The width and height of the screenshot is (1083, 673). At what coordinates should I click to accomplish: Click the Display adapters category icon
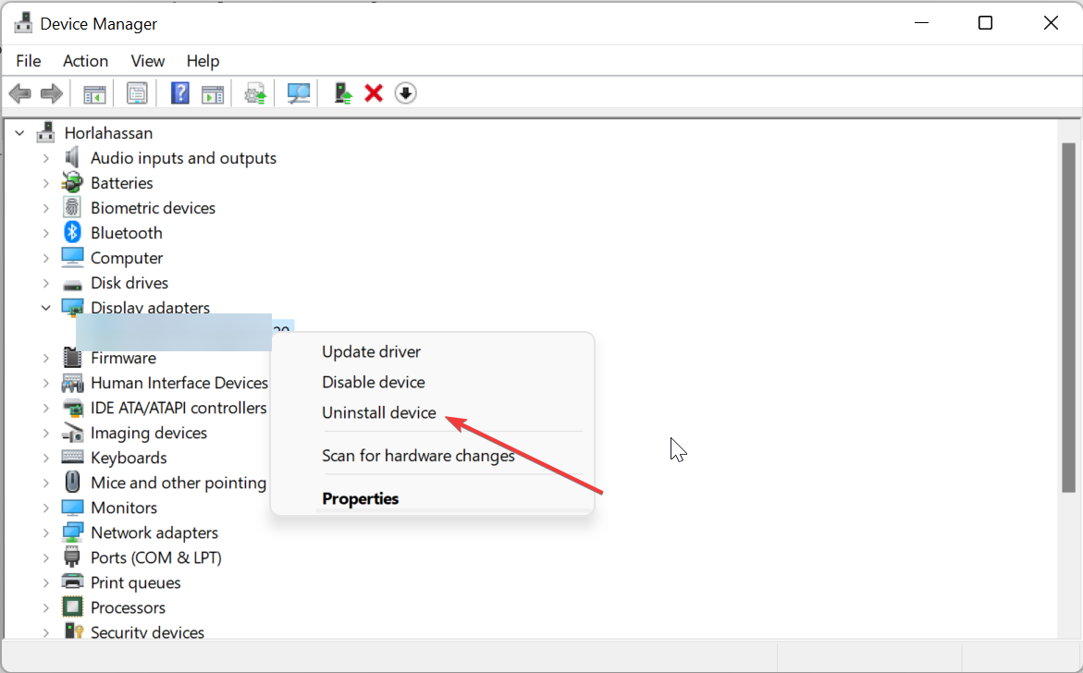click(x=72, y=307)
